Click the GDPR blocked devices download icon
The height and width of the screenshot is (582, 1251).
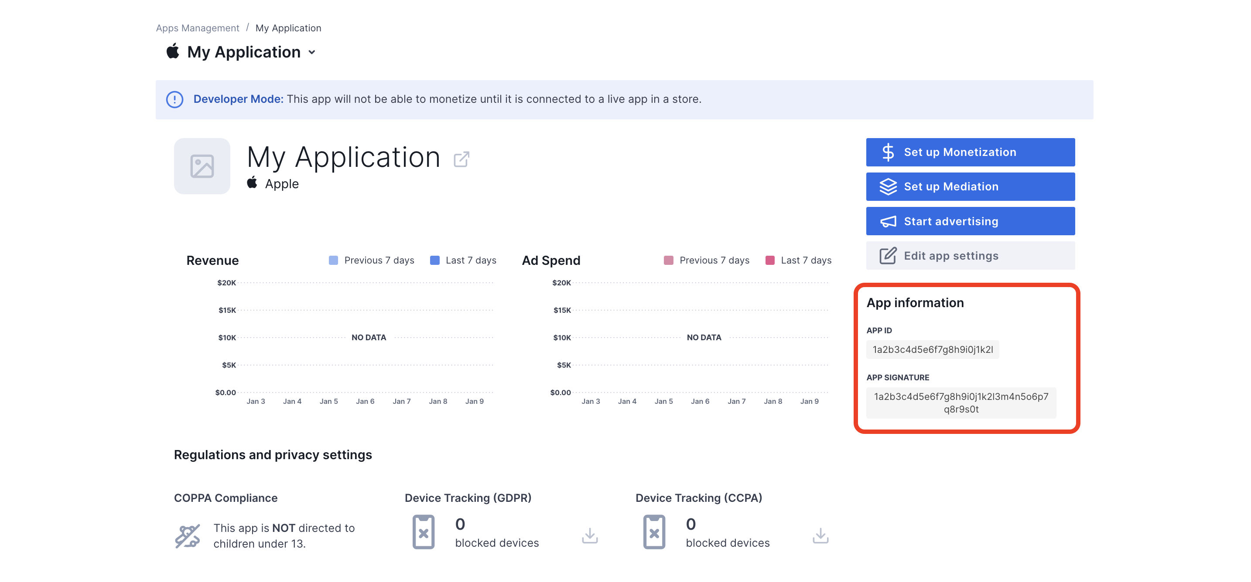[x=591, y=535]
